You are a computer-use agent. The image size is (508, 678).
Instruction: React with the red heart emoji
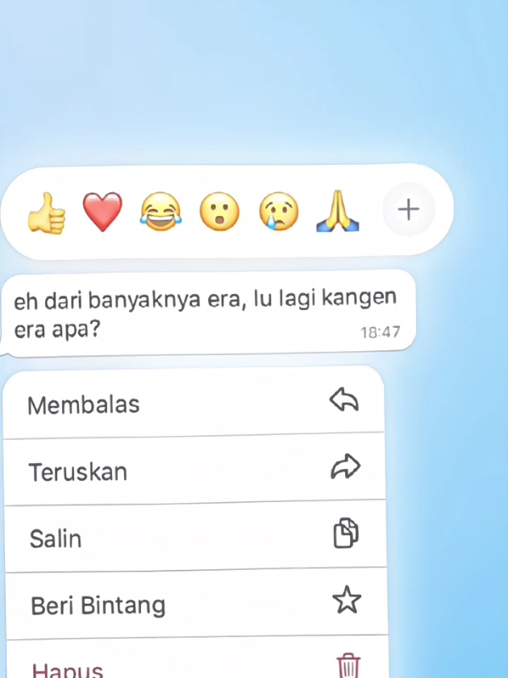(102, 211)
